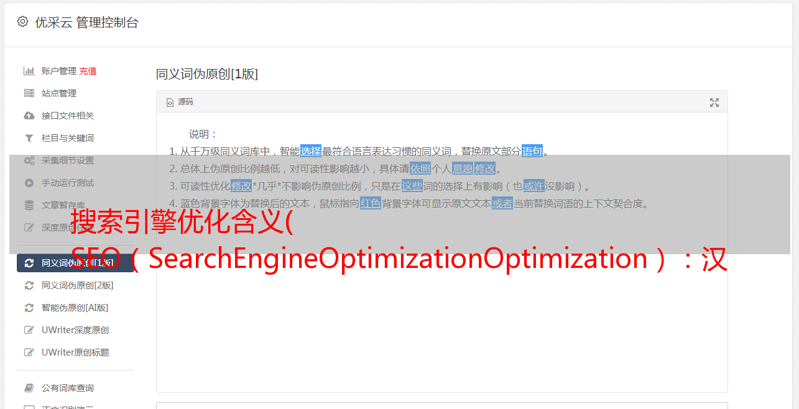
Task: Click the highlighted word 选择 in the text
Action: 311,151
